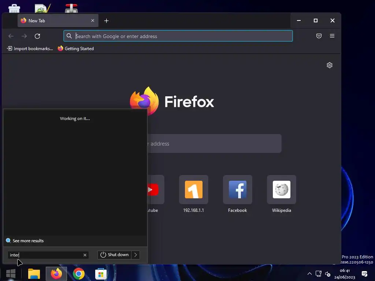Open the red-topped desktop icon
Image resolution: width=375 pixels, height=281 pixels.
coord(71,8)
